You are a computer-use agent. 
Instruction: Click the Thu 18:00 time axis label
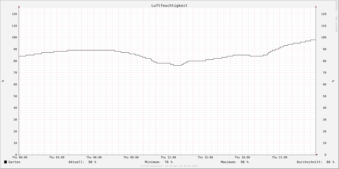pyautogui.click(x=242, y=157)
